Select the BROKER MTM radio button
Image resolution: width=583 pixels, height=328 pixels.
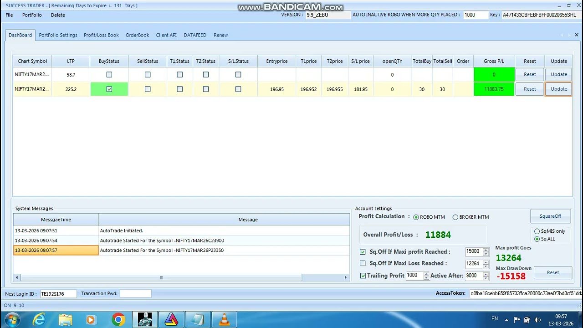455,217
